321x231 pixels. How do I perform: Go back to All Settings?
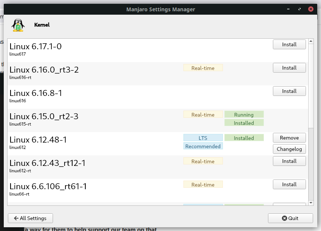click(x=30, y=218)
